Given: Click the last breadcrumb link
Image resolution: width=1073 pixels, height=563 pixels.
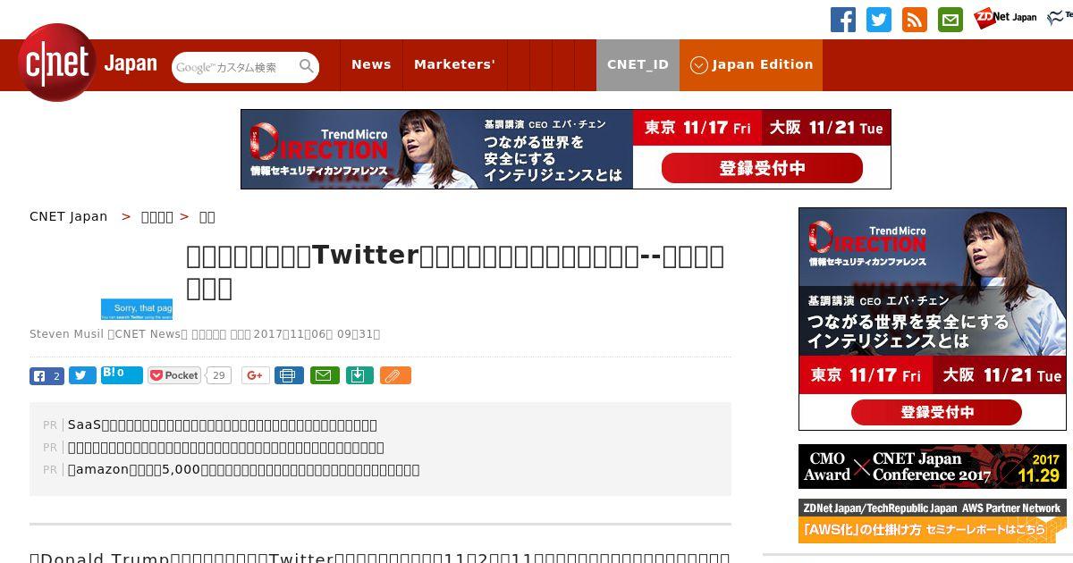Looking at the screenshot, I should pos(207,216).
